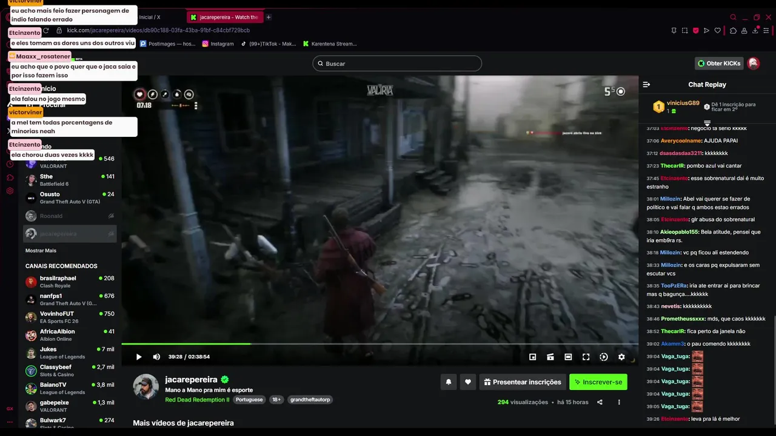Open the ad blocker shield icon
Image resolution: width=776 pixels, height=436 pixels.
pyautogui.click(x=695, y=30)
